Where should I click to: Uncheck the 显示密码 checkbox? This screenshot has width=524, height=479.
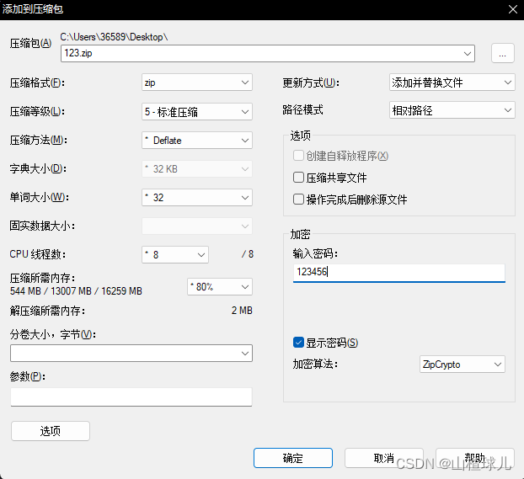(x=298, y=343)
